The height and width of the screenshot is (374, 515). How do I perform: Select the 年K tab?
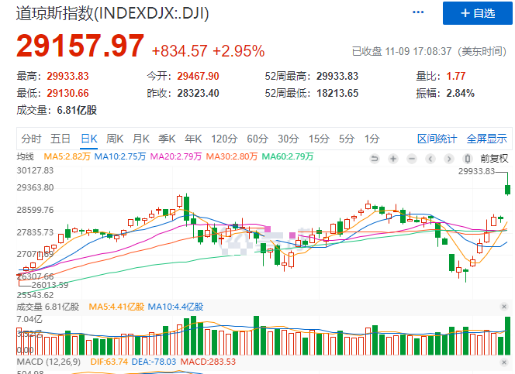click(x=193, y=139)
